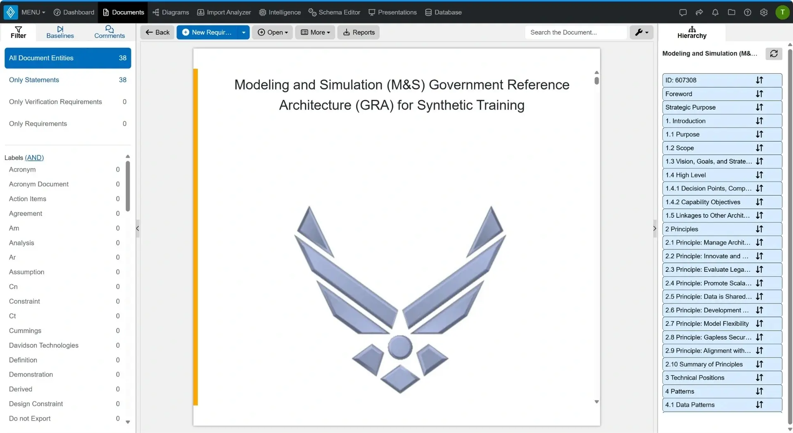This screenshot has width=793, height=433.
Task: Click reorder arrows for 2.7 Principle: Model Flexibility
Action: click(759, 324)
